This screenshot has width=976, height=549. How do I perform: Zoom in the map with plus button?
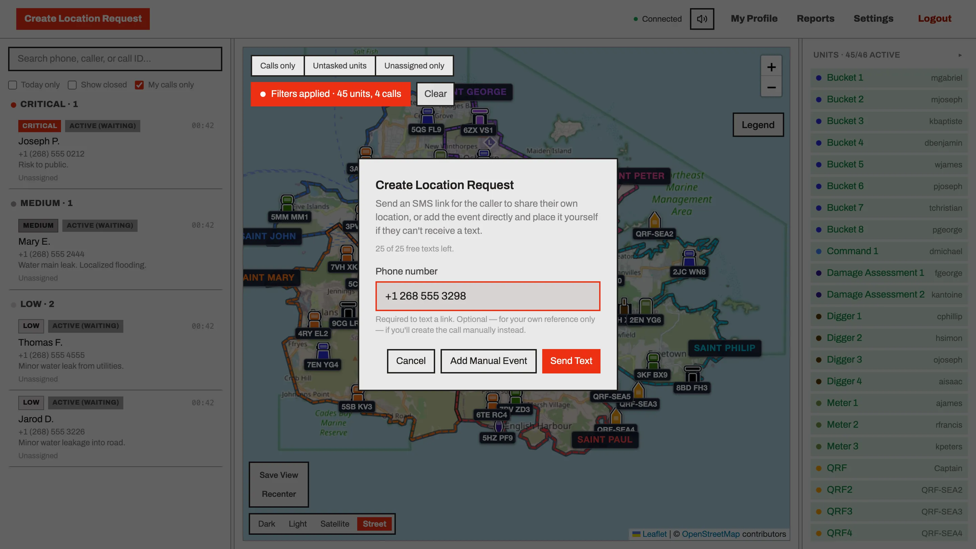[771, 67]
